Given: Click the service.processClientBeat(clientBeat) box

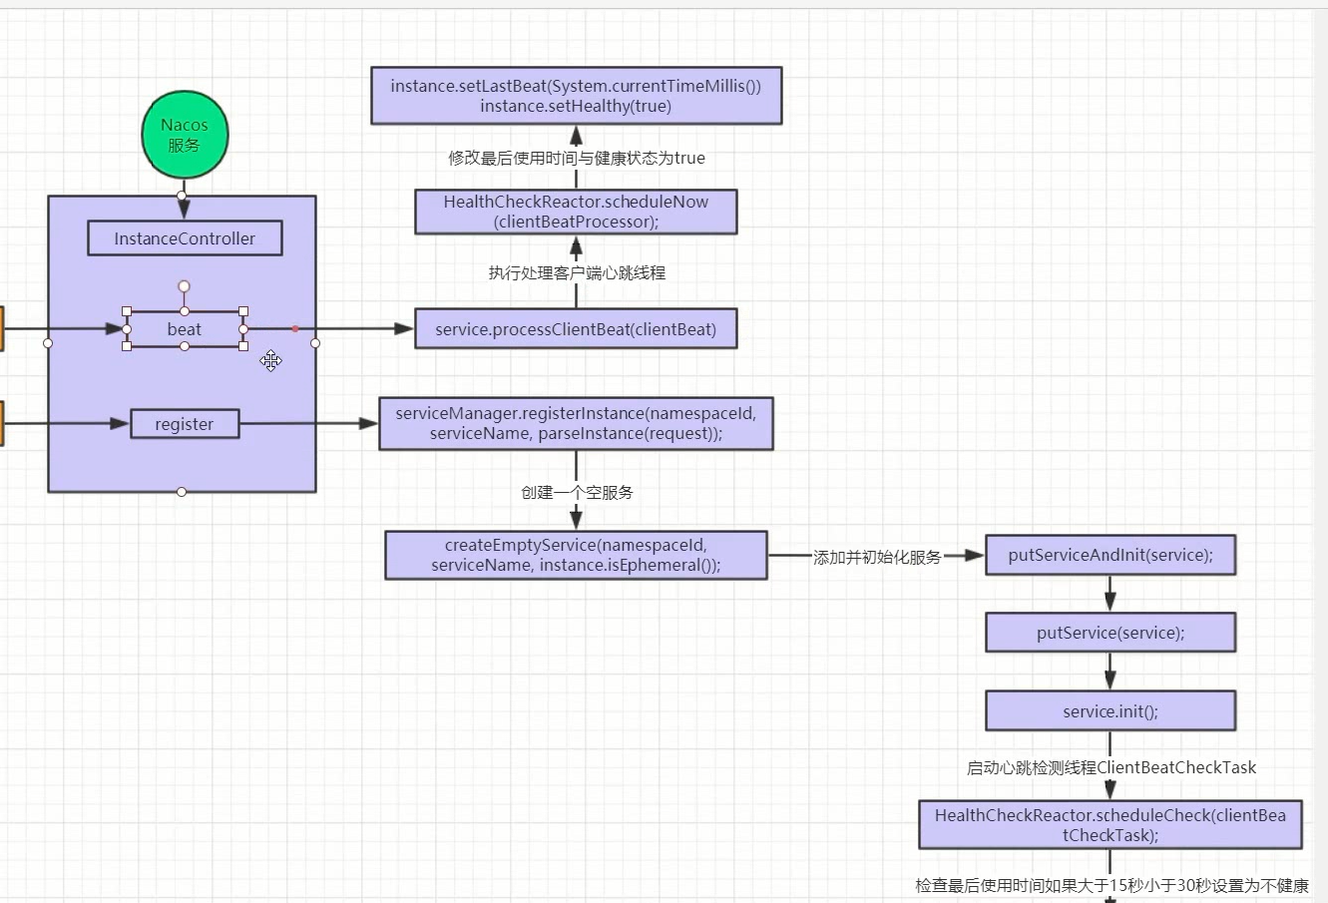Looking at the screenshot, I should click(x=576, y=329).
